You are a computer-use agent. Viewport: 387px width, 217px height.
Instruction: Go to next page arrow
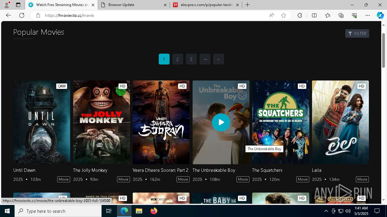click(x=205, y=59)
